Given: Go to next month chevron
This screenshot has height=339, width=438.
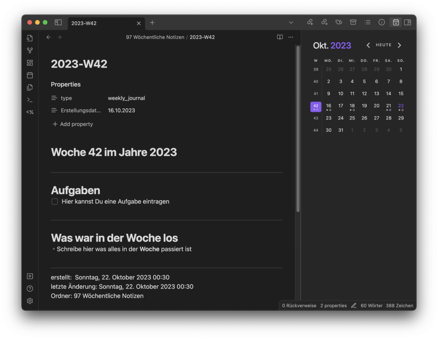Looking at the screenshot, I should click(x=399, y=45).
